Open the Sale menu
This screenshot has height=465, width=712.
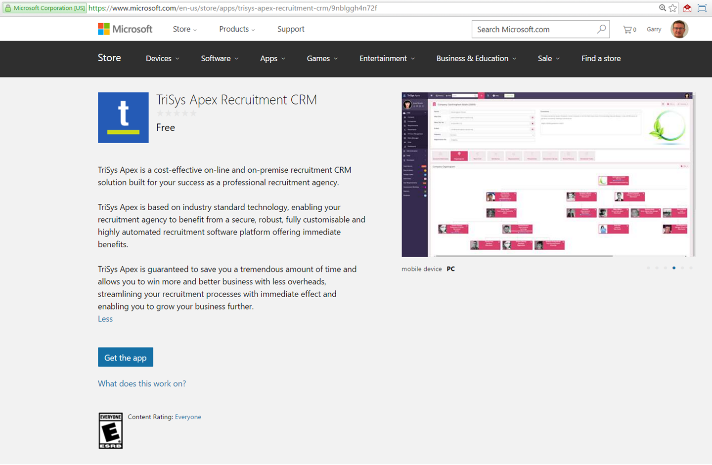pyautogui.click(x=549, y=58)
